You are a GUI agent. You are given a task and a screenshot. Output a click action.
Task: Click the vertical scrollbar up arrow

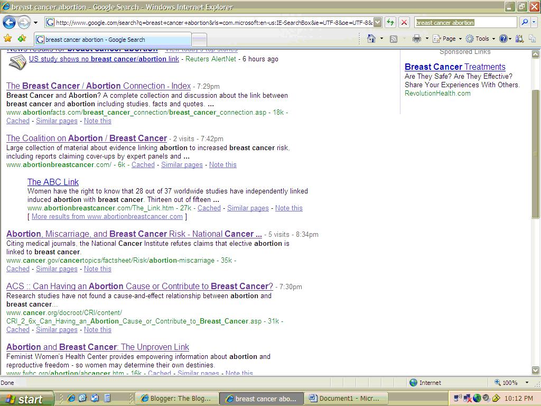click(x=535, y=54)
